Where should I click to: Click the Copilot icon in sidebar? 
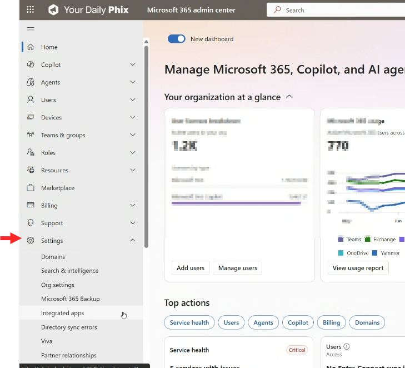pyautogui.click(x=31, y=64)
